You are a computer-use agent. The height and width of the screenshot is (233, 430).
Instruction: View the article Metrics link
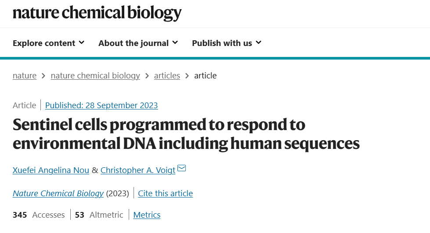[147, 215]
